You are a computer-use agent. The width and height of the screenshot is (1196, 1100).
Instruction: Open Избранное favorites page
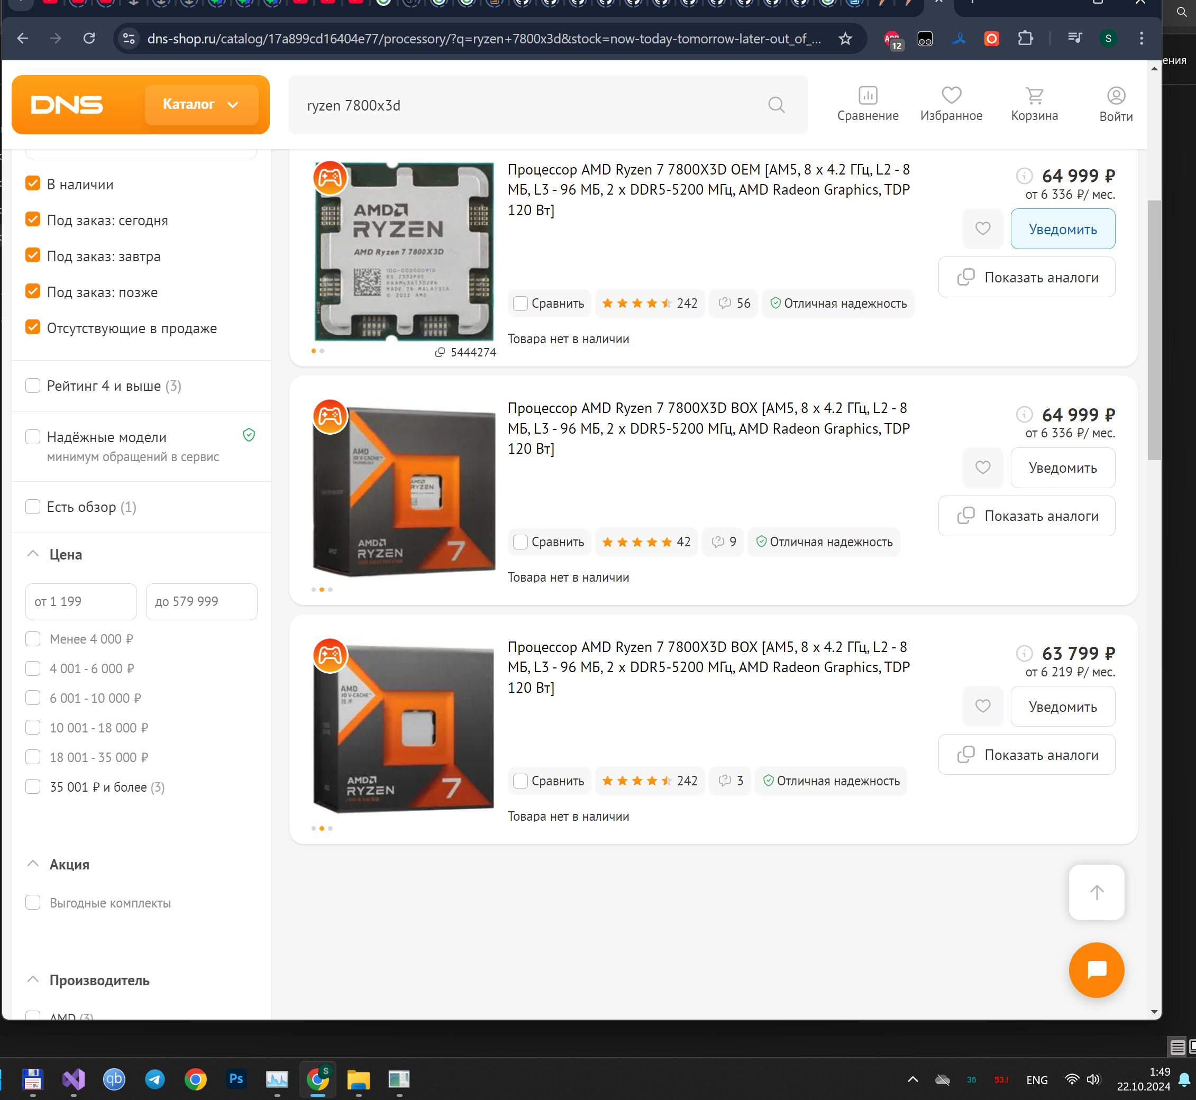click(951, 104)
